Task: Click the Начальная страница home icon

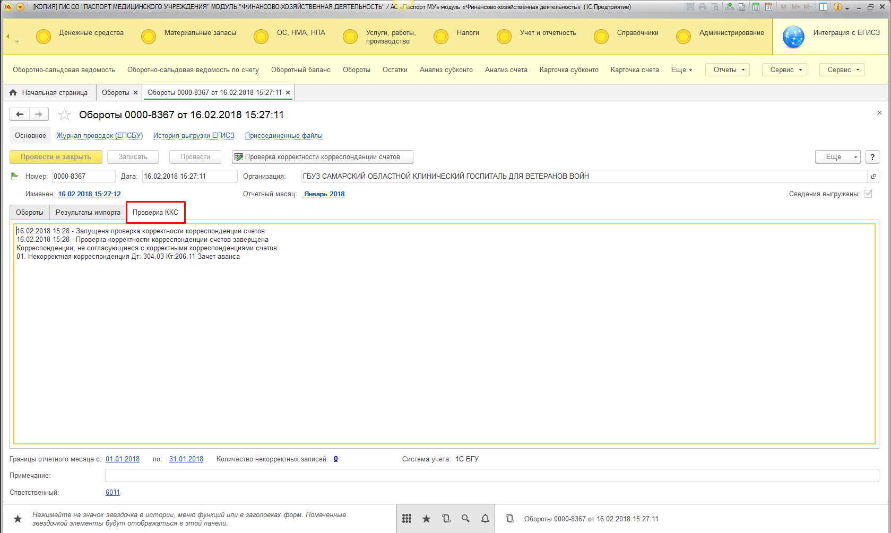Action: 13,93
